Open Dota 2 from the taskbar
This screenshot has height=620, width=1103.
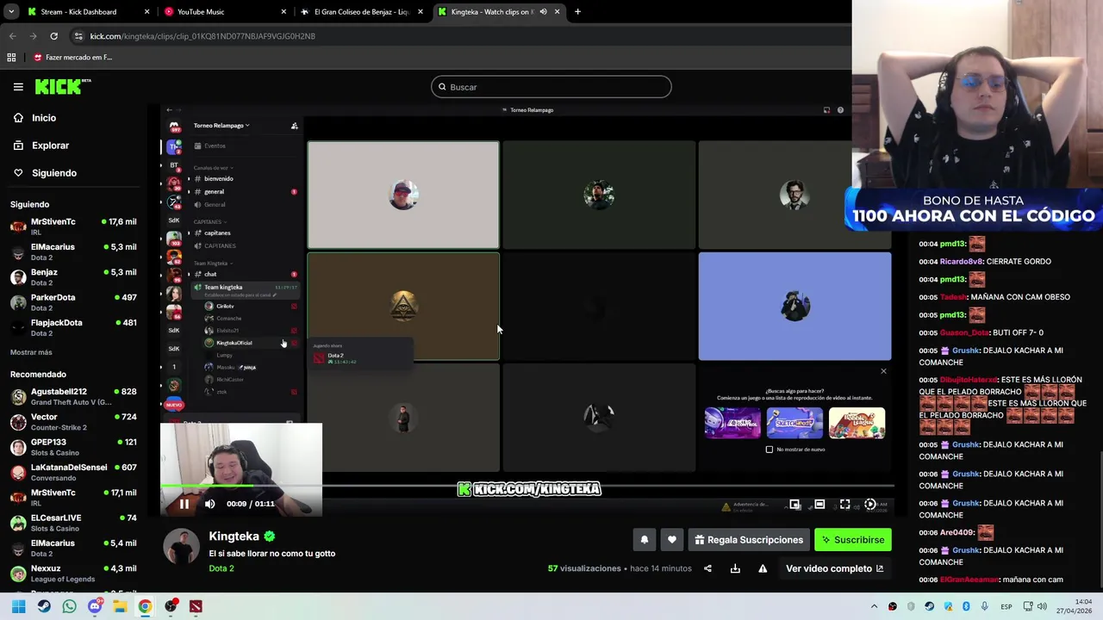(196, 606)
